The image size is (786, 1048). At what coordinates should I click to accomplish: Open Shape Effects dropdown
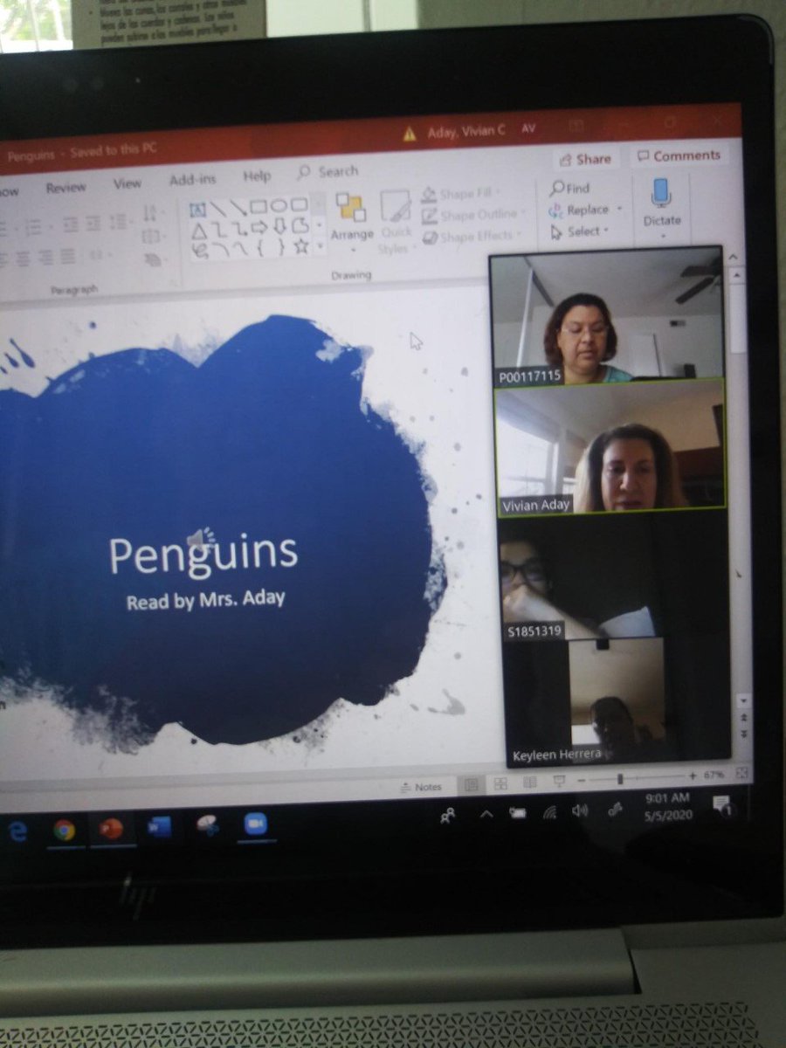pyautogui.click(x=472, y=237)
